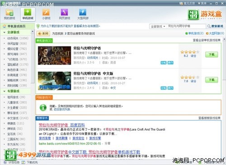Select 女生最爱 (325) category
Image resolution: width=226 pixels, height=165 pixels.
pyautogui.click(x=17, y=108)
